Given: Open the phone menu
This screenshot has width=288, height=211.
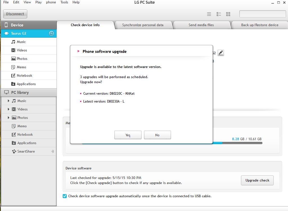Looking at the screenshot, I should pos(51,2).
